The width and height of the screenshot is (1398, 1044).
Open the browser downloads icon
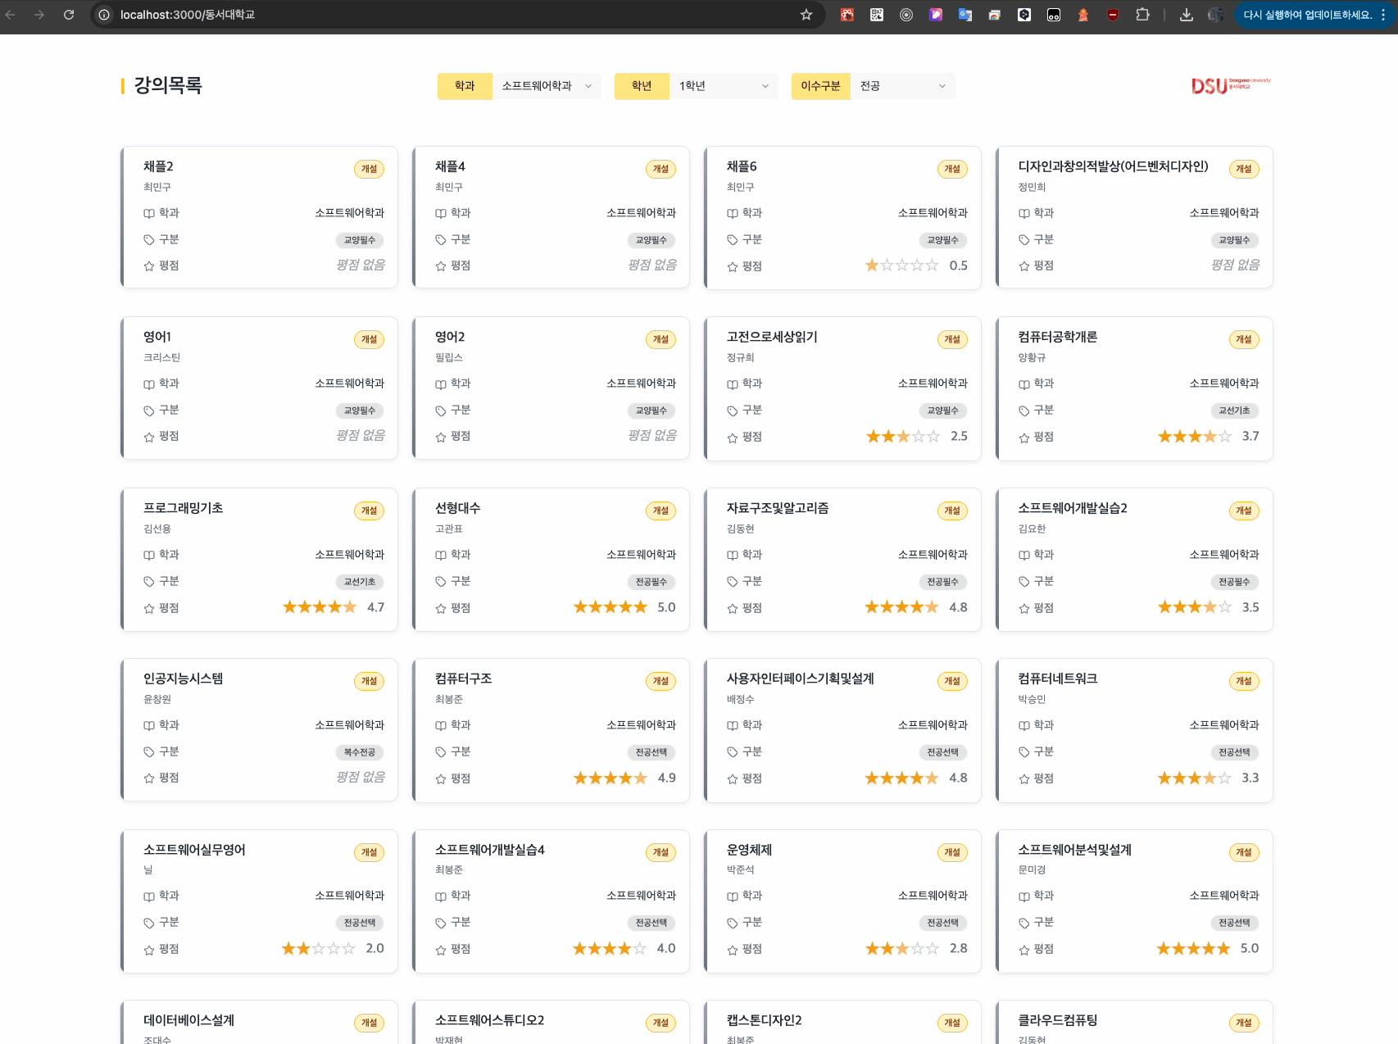click(x=1186, y=15)
